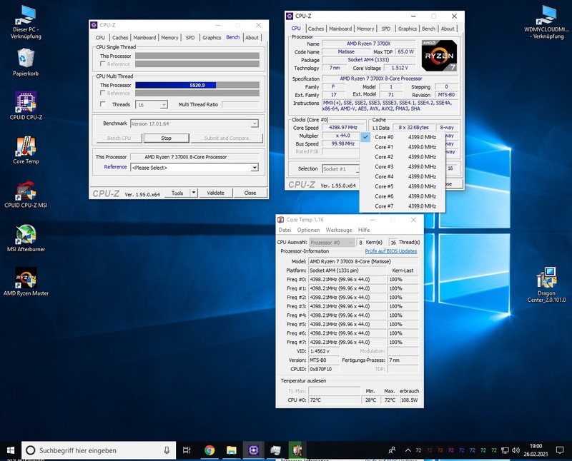Switch to the Memory tab in the Bench window

click(x=169, y=38)
